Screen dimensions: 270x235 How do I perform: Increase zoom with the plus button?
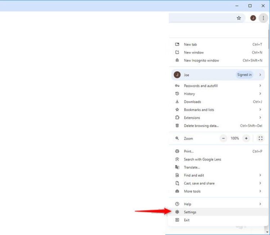point(246,138)
